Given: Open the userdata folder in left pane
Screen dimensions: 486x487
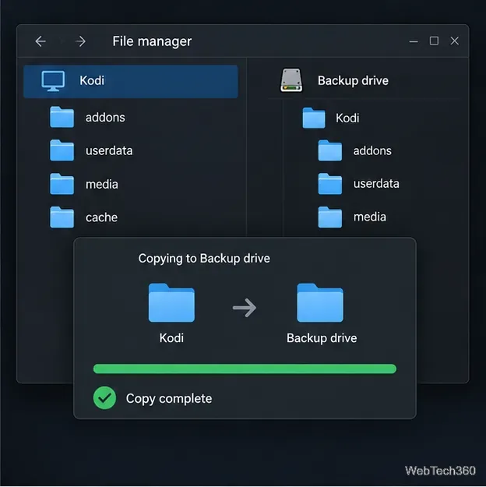Looking at the screenshot, I should click(91, 150).
